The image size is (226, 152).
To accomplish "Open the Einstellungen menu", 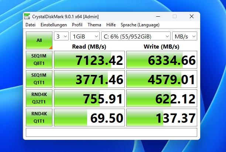I will tap(54, 25).
